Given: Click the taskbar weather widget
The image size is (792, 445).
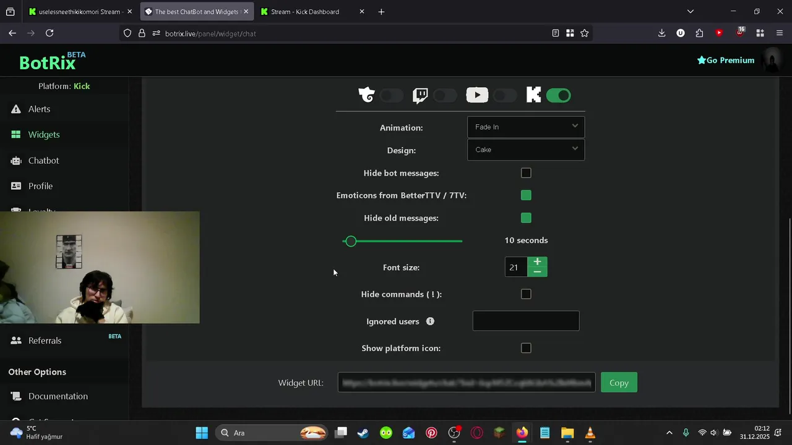Looking at the screenshot, I should [x=36, y=433].
